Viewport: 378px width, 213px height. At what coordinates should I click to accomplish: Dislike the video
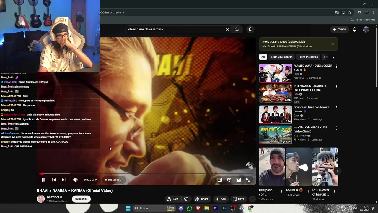[x=186, y=199]
